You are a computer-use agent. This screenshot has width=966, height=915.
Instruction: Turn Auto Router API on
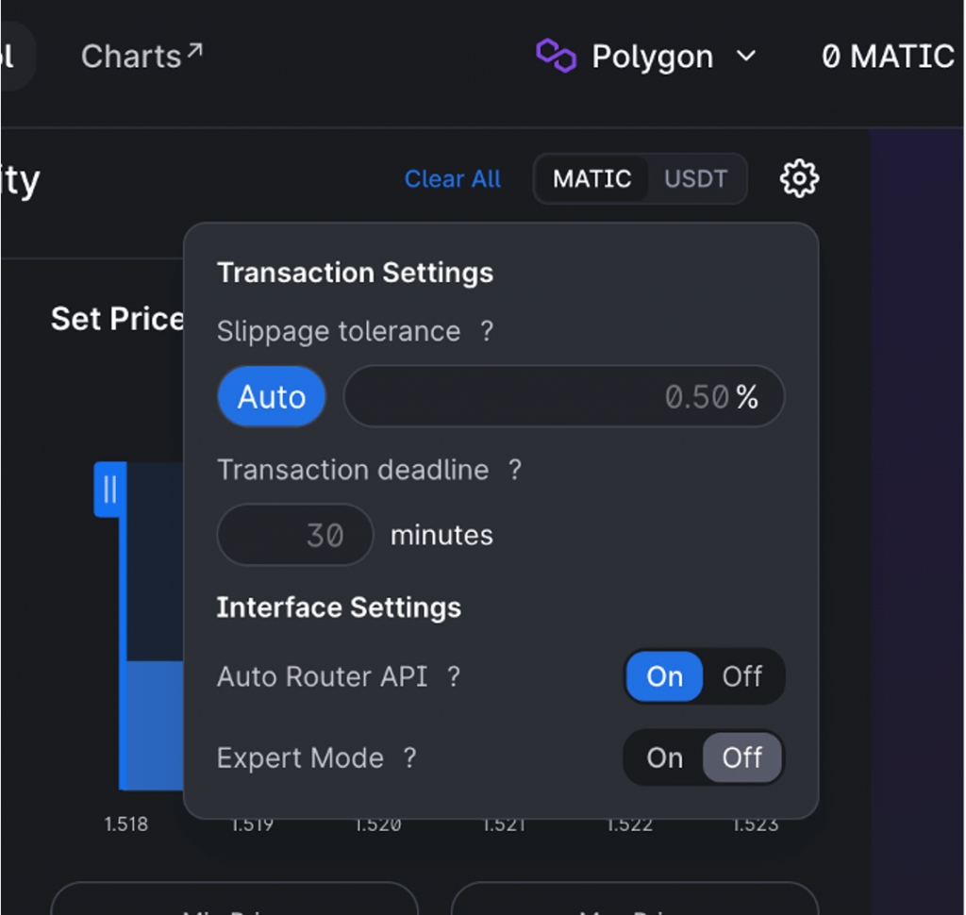(664, 676)
